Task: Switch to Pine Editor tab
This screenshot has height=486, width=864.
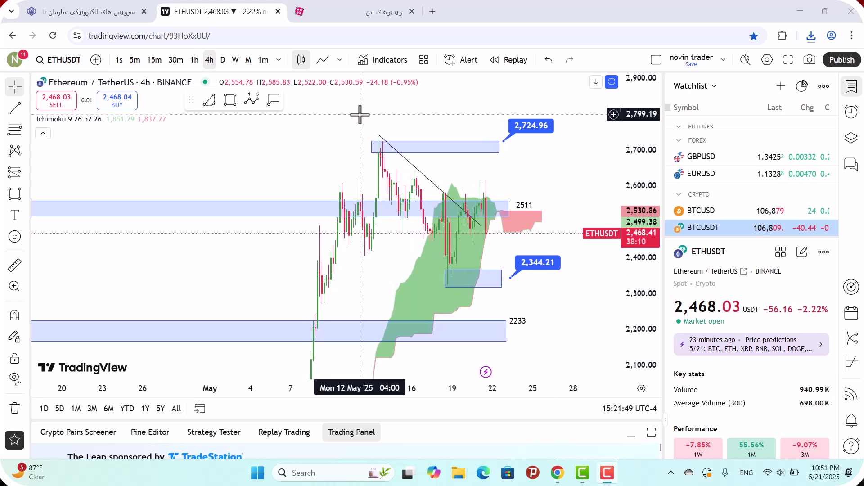Action: 150,432
